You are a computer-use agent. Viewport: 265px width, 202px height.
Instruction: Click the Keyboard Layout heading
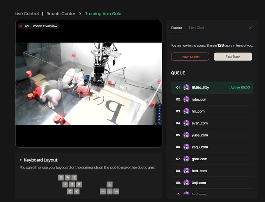tap(41, 160)
